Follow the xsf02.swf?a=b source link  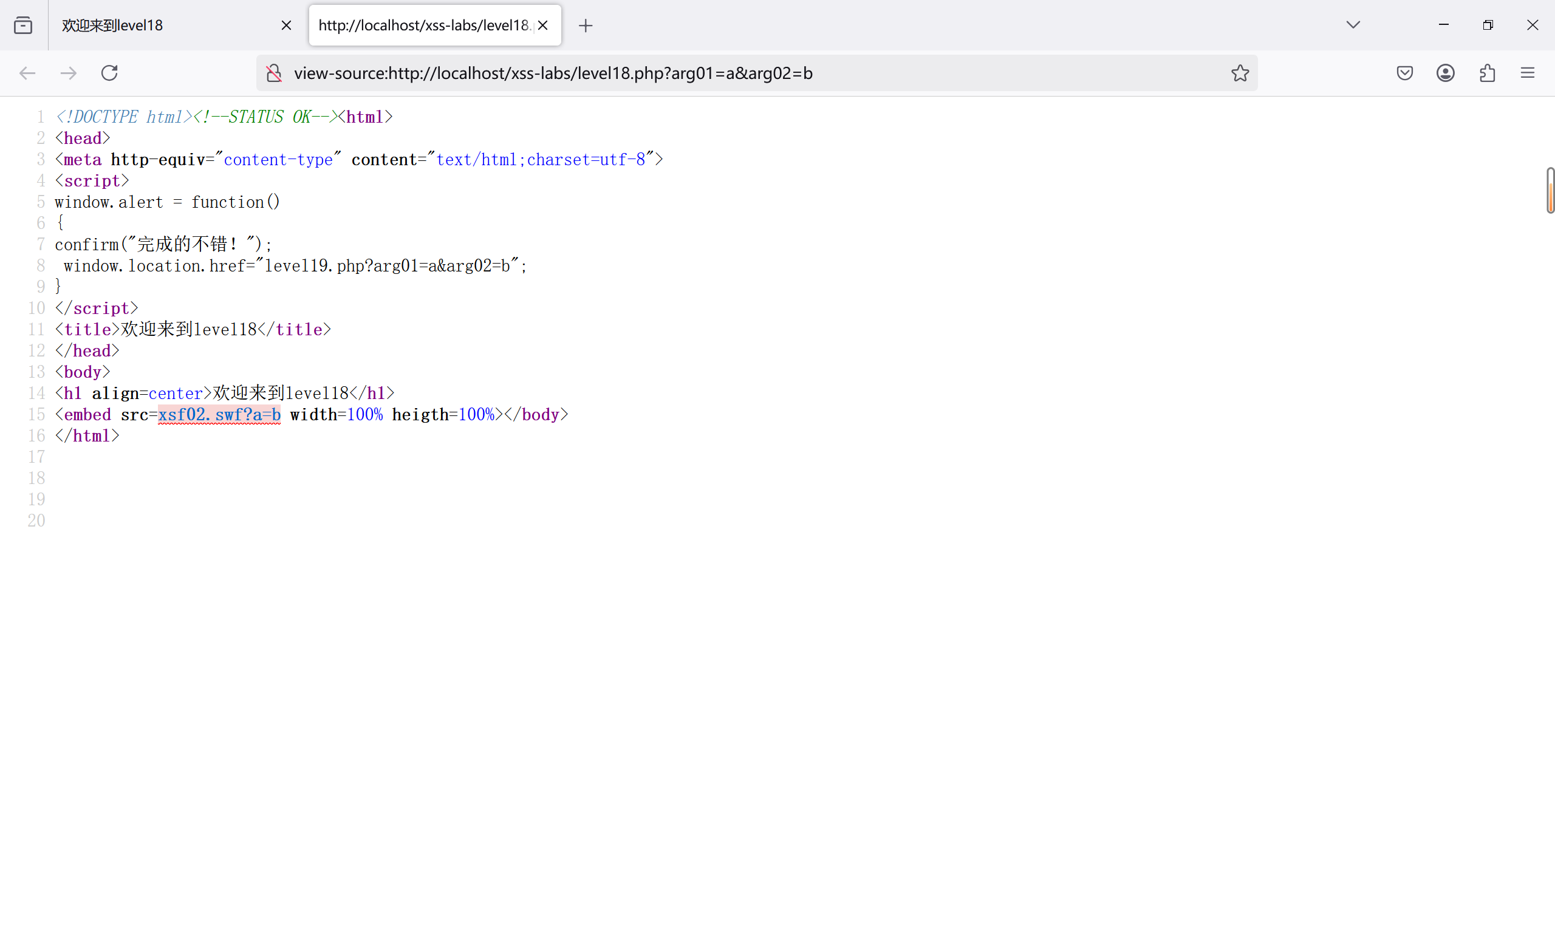coord(219,415)
